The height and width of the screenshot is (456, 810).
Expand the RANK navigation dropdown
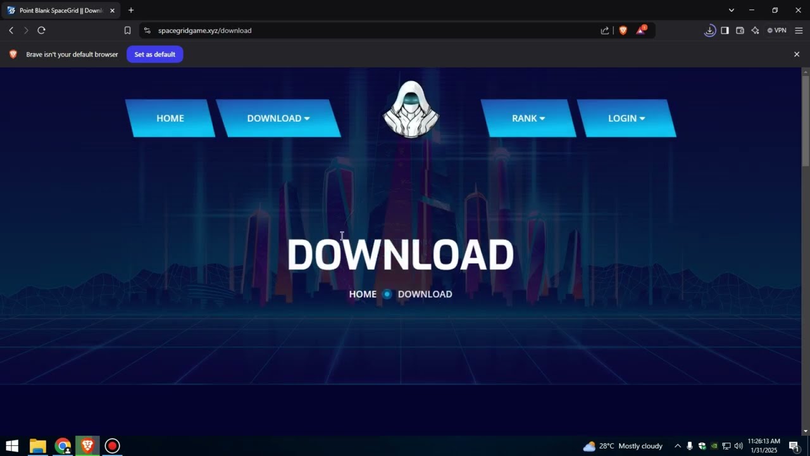tap(528, 118)
